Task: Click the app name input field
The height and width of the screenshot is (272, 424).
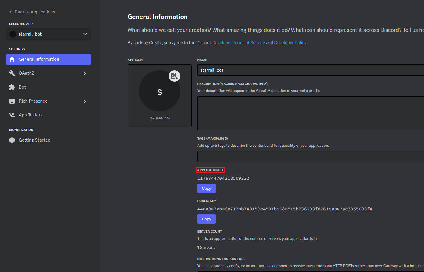Action: pos(311,70)
